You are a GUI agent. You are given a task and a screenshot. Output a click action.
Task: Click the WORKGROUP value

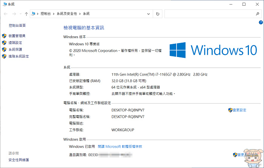coord(123,130)
